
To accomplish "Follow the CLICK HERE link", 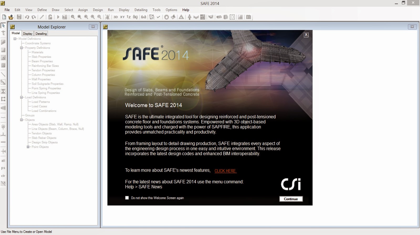I will [x=225, y=171].
